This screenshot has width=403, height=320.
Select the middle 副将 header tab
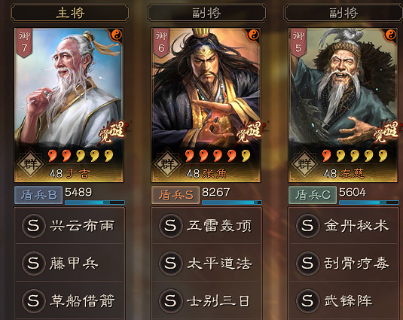206,13
